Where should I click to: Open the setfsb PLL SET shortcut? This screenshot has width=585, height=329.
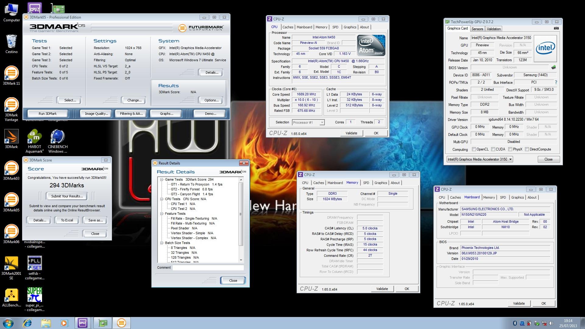[34, 268]
